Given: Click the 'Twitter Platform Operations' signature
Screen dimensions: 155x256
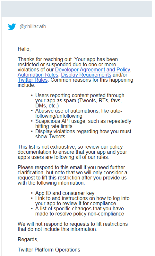Looking at the screenshot, I should 49,250.
